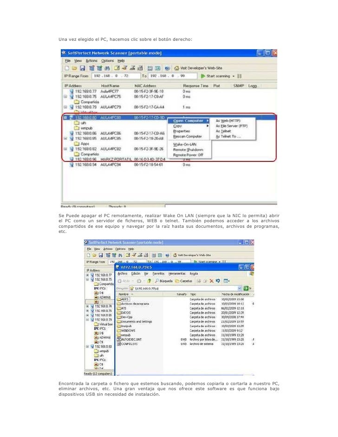
Task: Sort Explorer by Nombre column header
Action: 124,294
